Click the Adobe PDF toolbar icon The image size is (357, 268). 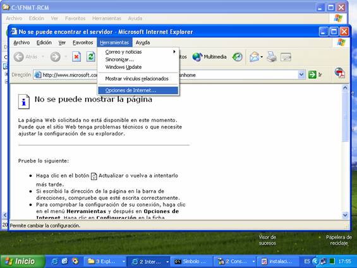coord(340,73)
